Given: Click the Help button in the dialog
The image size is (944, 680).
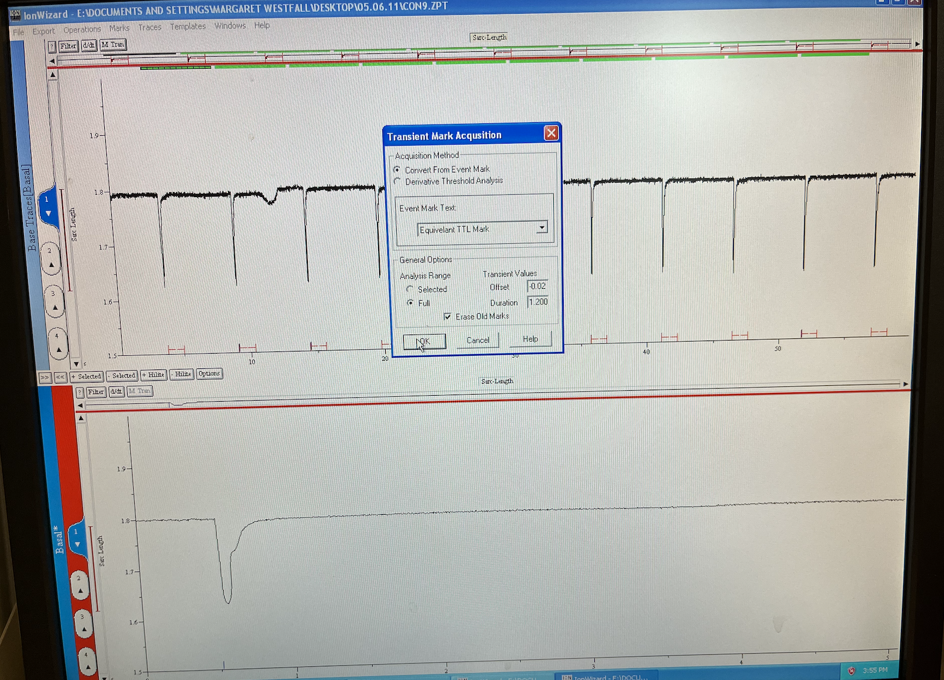Looking at the screenshot, I should coord(530,339).
